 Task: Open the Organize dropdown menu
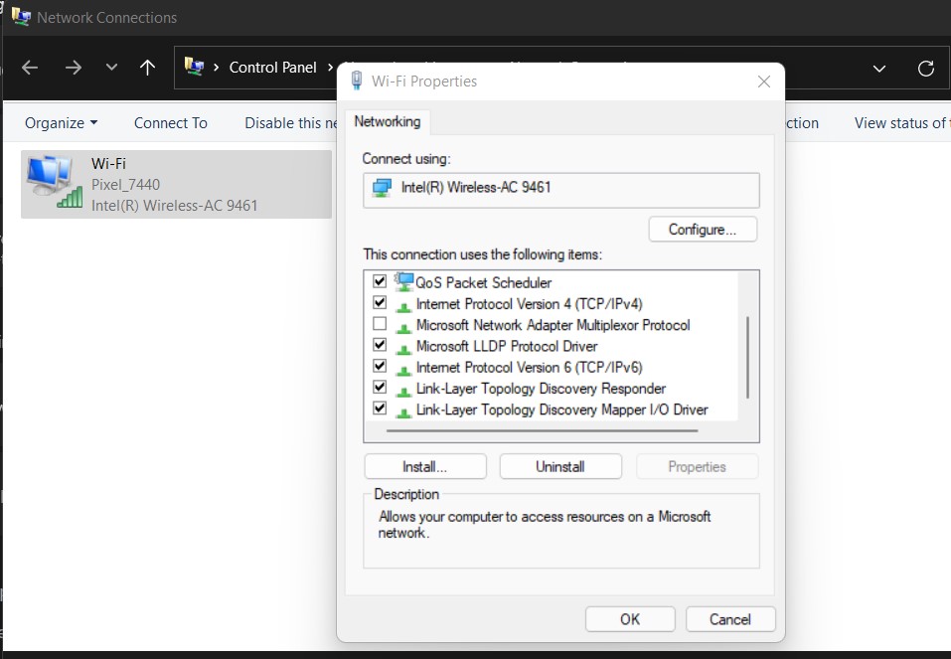pyautogui.click(x=61, y=123)
